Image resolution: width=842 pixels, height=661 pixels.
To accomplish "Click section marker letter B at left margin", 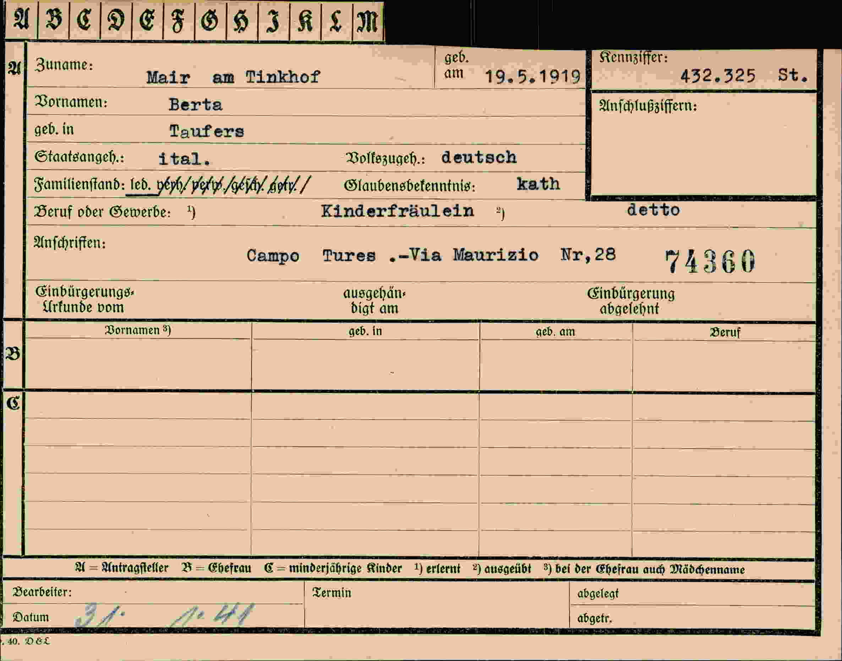I will pyautogui.click(x=13, y=354).
